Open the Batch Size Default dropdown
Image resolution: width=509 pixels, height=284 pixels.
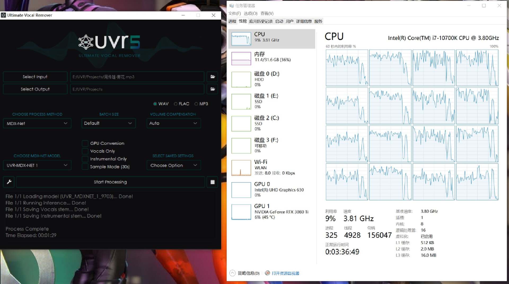[109, 123]
